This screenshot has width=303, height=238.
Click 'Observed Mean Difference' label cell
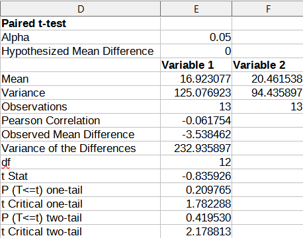pos(81,134)
